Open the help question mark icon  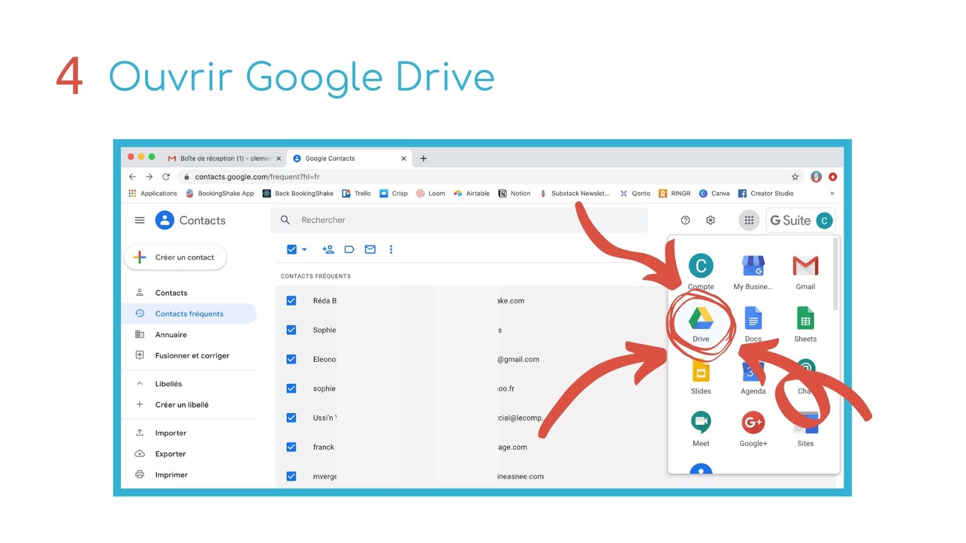pos(685,220)
